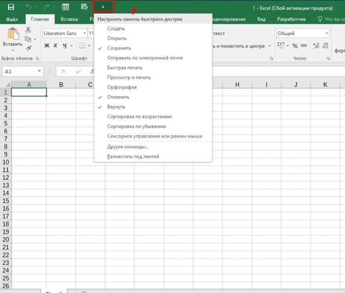
Task: Click the Вставить paste button label
Action: (12, 44)
